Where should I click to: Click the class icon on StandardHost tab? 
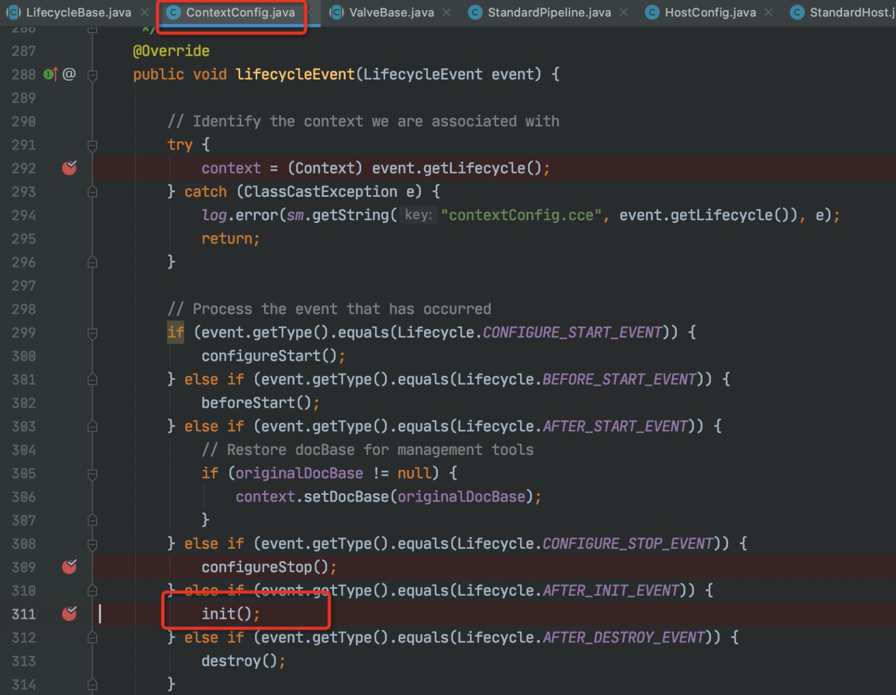click(x=797, y=12)
